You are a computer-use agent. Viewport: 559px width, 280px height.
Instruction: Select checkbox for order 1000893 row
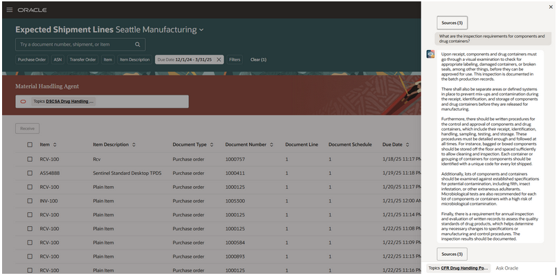coord(30,256)
